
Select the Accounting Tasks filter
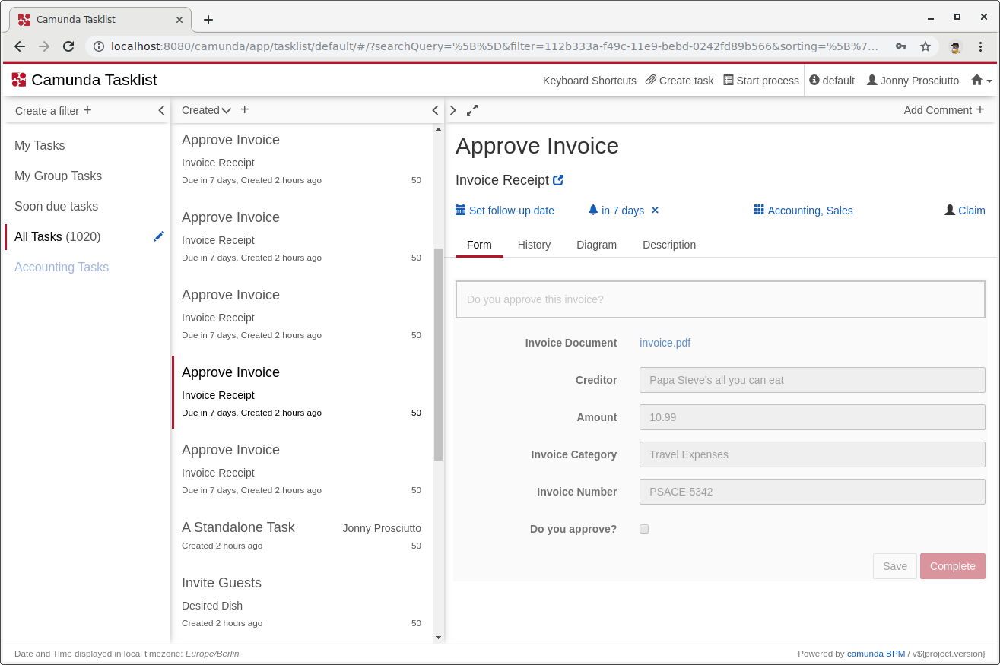tap(62, 267)
